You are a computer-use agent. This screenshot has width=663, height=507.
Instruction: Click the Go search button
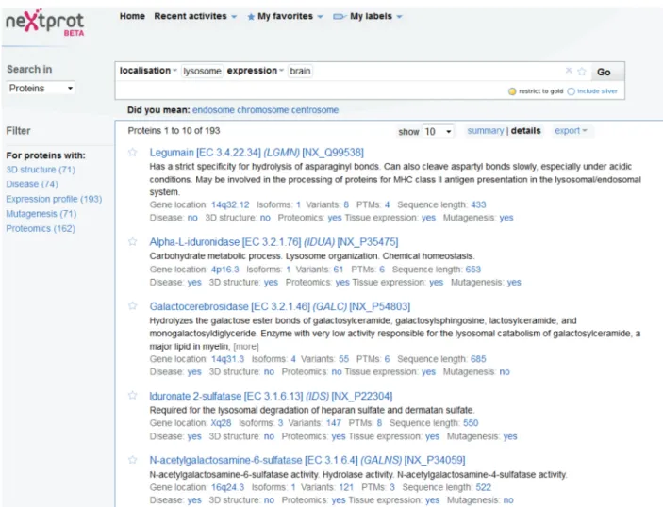click(x=604, y=72)
